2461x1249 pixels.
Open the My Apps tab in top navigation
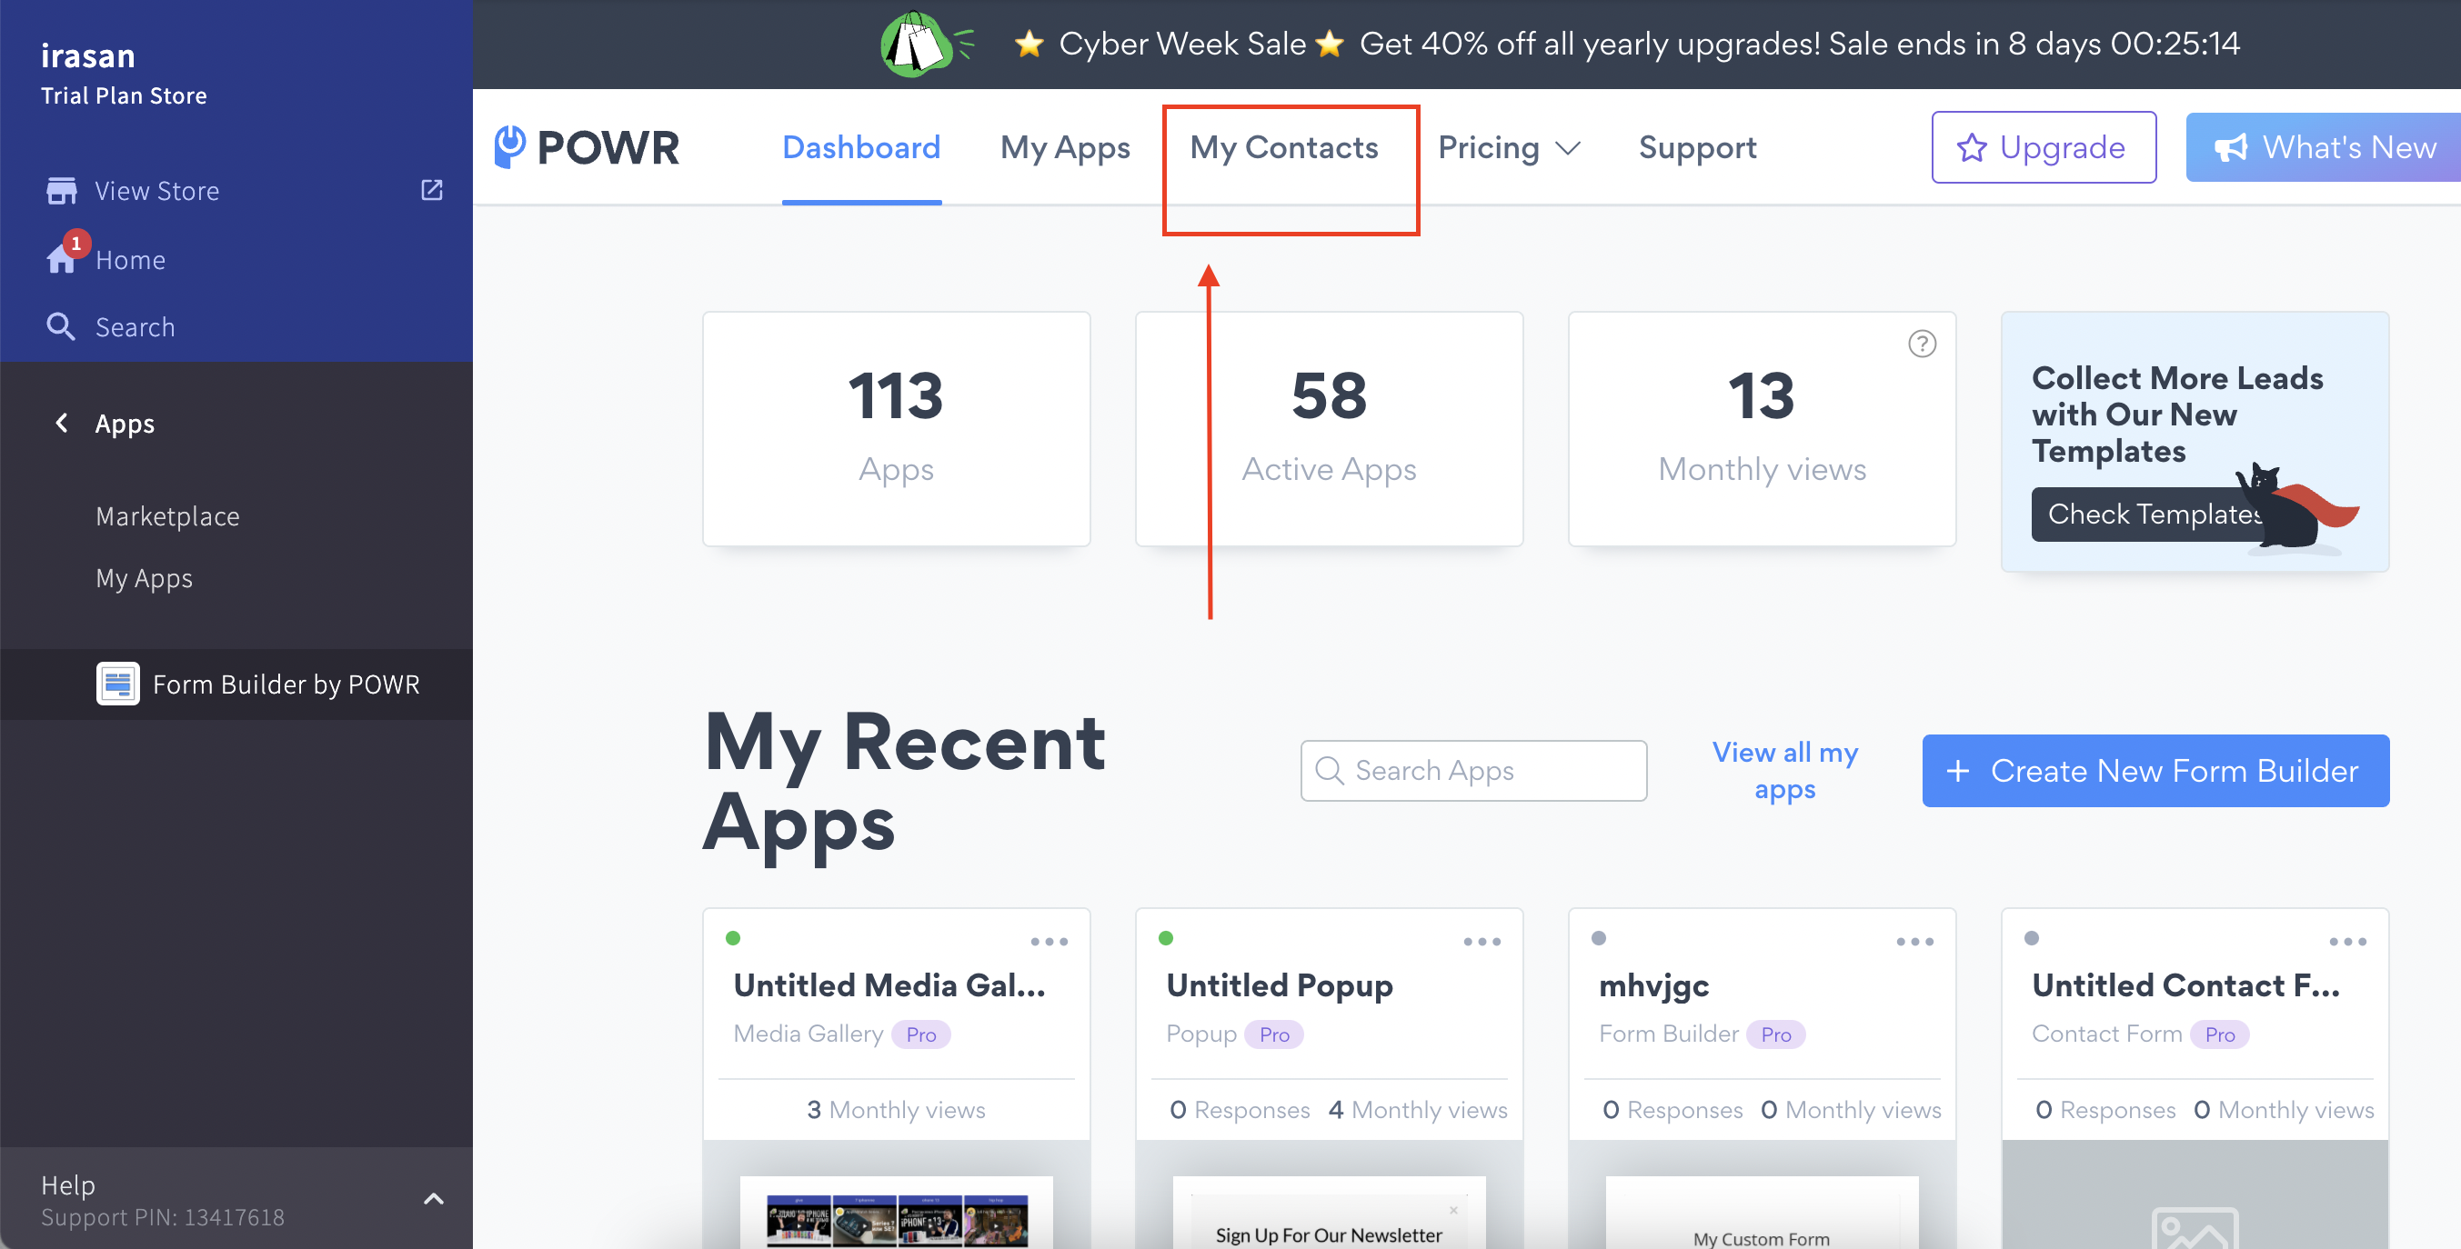pos(1064,147)
